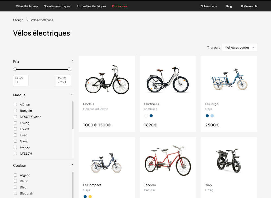The width and height of the screenshot is (271, 198).
Task: Click the minimum price slider handle
Action: (x=15, y=69)
